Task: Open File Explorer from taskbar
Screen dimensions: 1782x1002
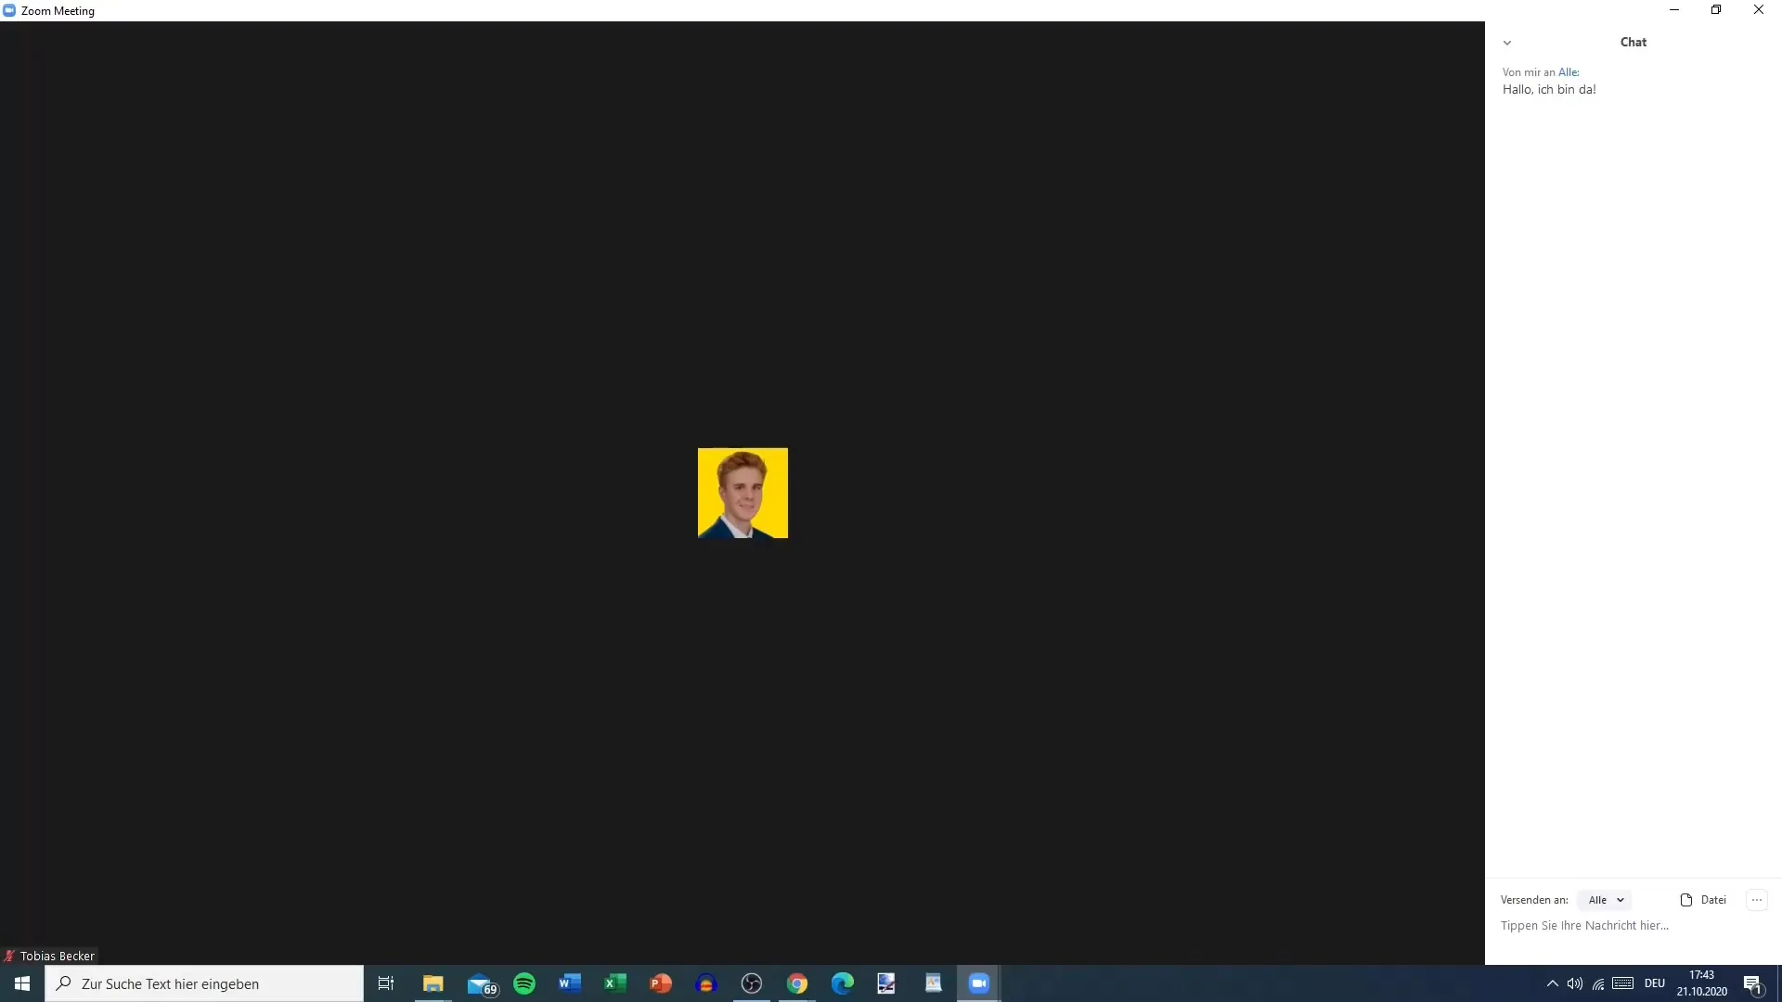Action: [x=434, y=983]
